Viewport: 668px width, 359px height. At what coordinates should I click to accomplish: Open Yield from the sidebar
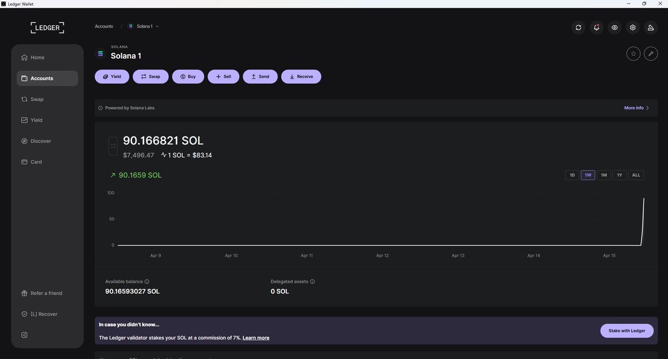pyautogui.click(x=47, y=120)
